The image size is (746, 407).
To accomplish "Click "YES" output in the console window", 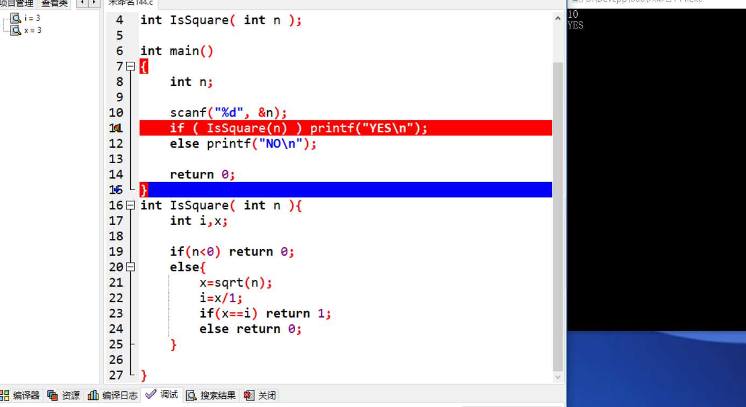I will pyautogui.click(x=576, y=25).
